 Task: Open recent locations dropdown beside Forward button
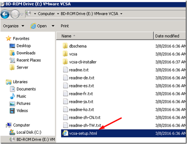(22, 14)
